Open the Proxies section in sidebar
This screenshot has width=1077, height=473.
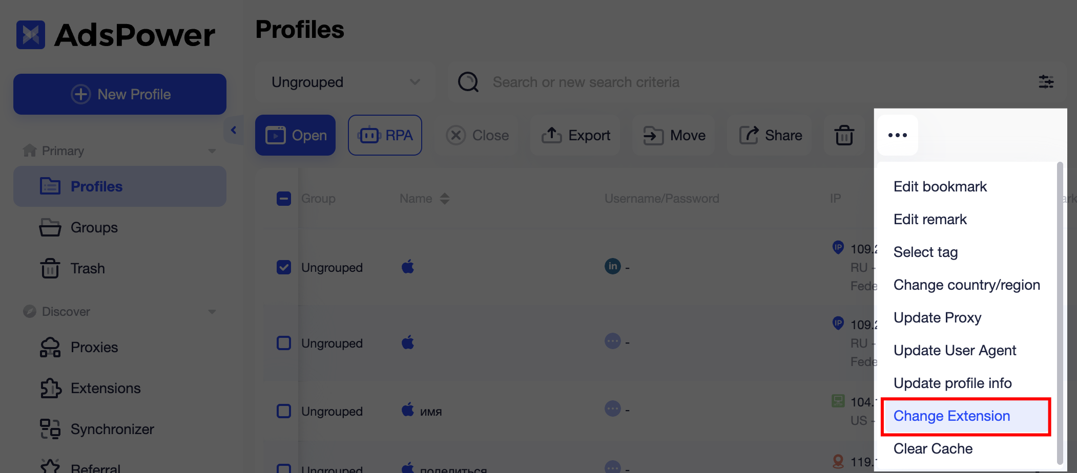50,347
